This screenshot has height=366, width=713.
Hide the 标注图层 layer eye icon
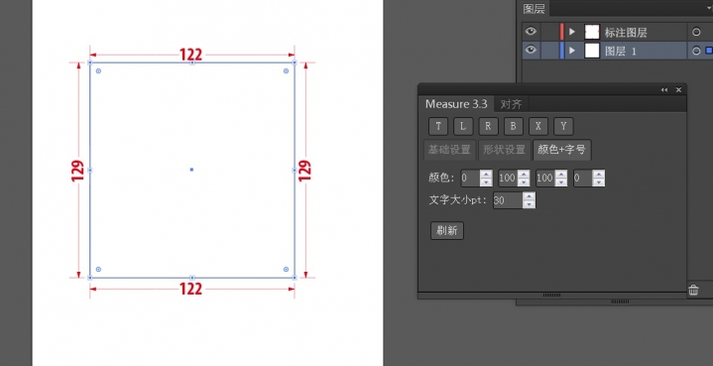[x=531, y=32]
